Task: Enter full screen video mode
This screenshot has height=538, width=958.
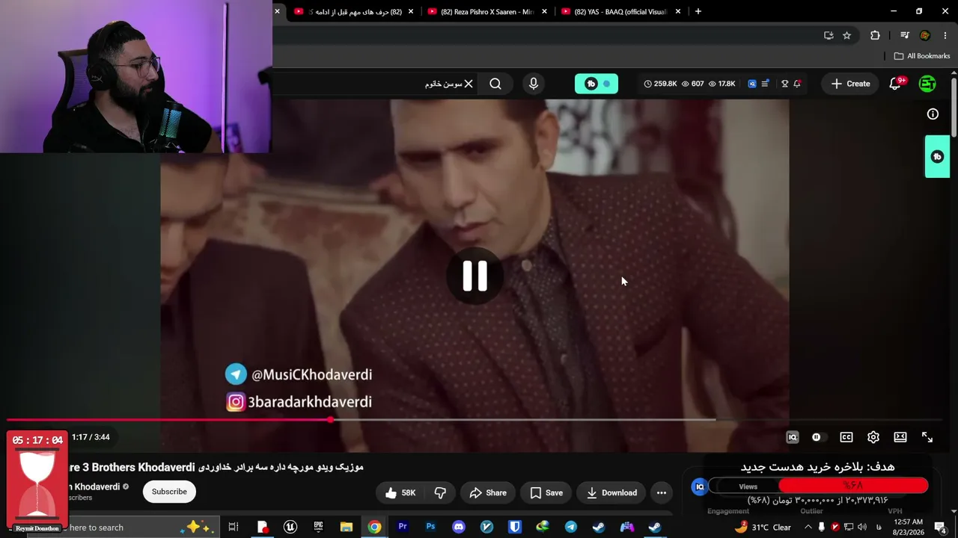Action: pyautogui.click(x=927, y=437)
